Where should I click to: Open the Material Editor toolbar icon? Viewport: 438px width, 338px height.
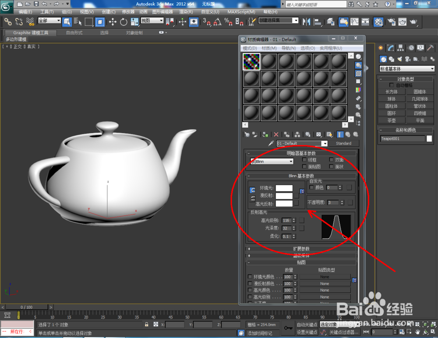[378, 21]
